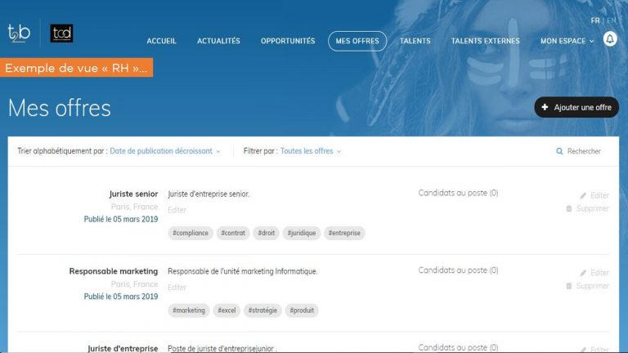
Task: Click pencil icon for Juriste senior offer
Action: [583, 195]
